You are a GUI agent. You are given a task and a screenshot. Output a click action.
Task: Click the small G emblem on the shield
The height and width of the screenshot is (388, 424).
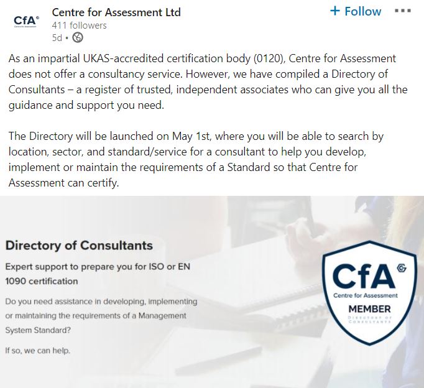400,269
